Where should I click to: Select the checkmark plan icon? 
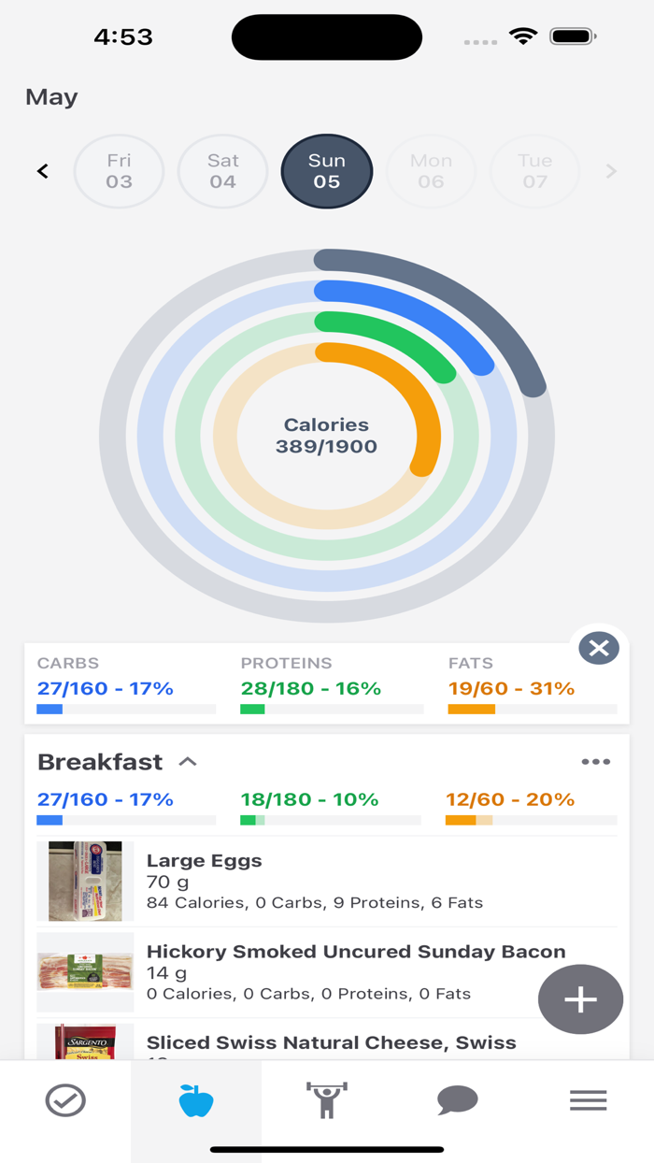point(65,1100)
